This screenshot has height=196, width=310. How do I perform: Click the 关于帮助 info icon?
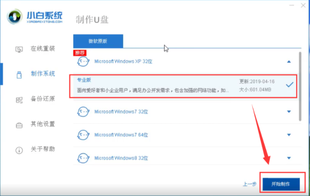[19, 150]
